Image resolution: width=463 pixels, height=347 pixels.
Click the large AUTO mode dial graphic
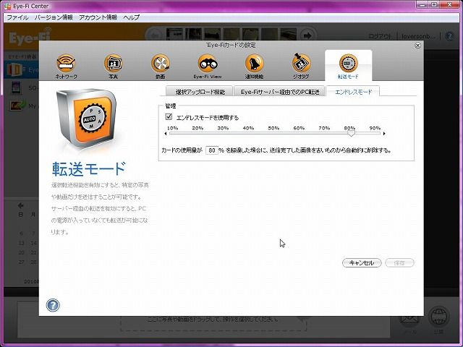(85, 118)
